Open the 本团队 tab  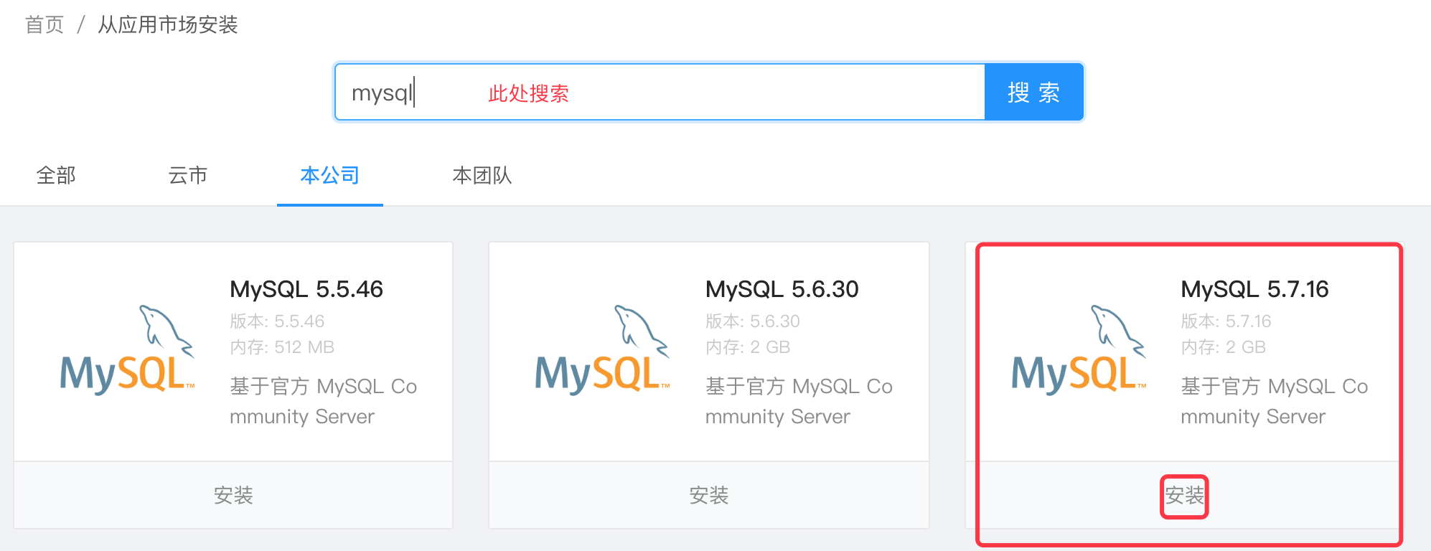[482, 175]
